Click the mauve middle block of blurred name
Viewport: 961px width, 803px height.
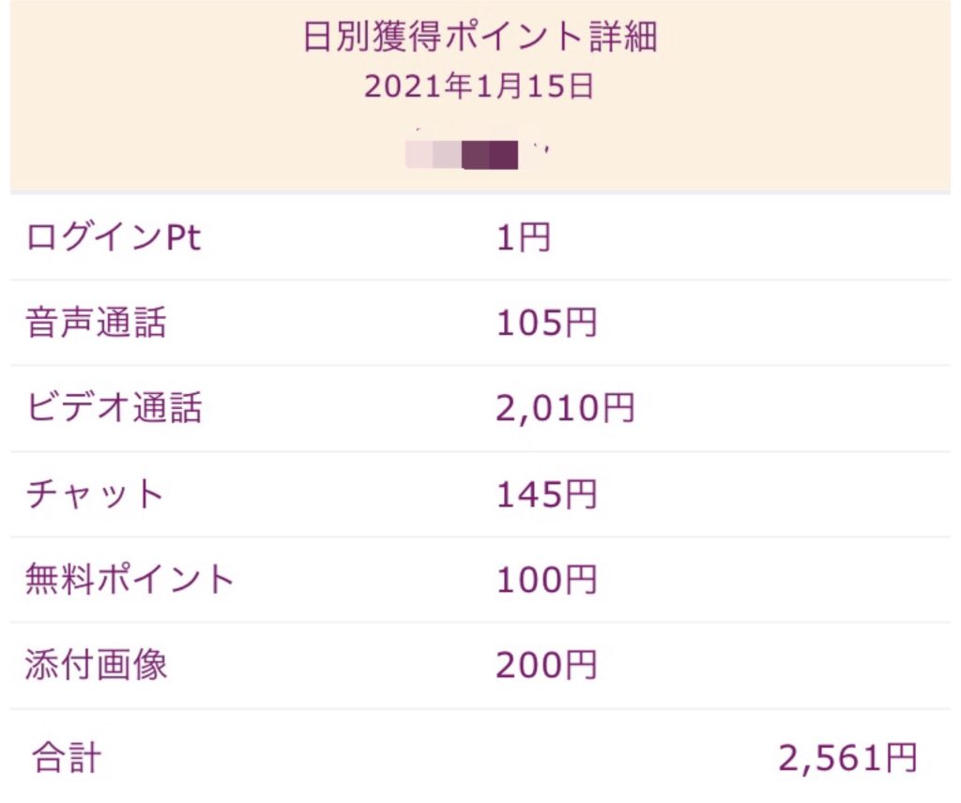[476, 153]
